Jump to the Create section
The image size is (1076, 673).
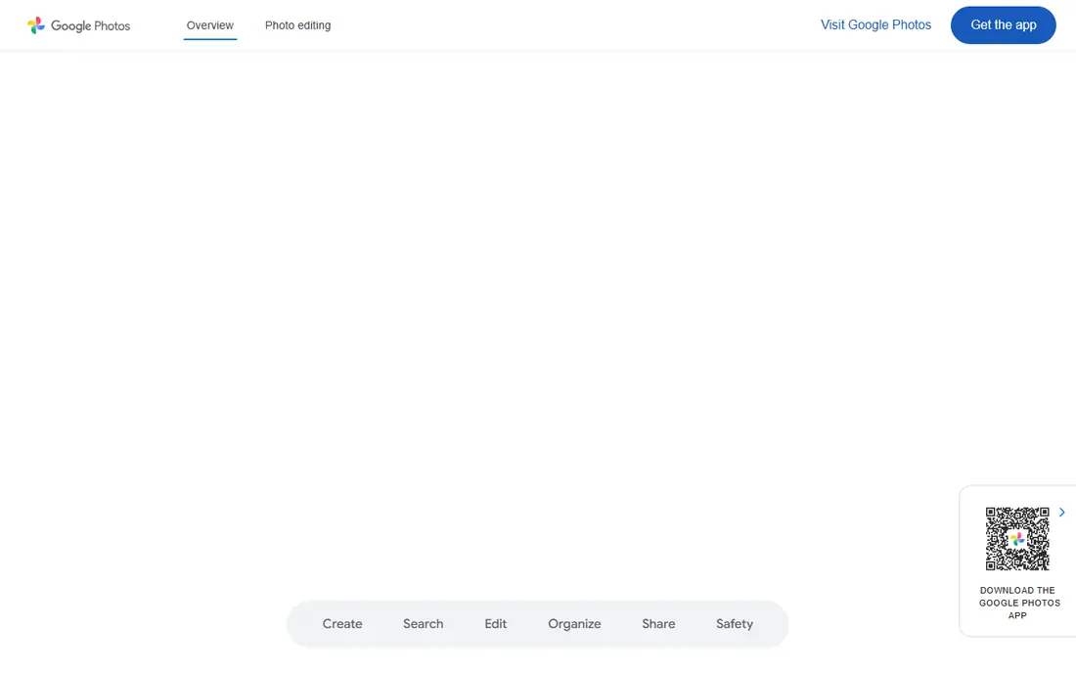(x=342, y=624)
